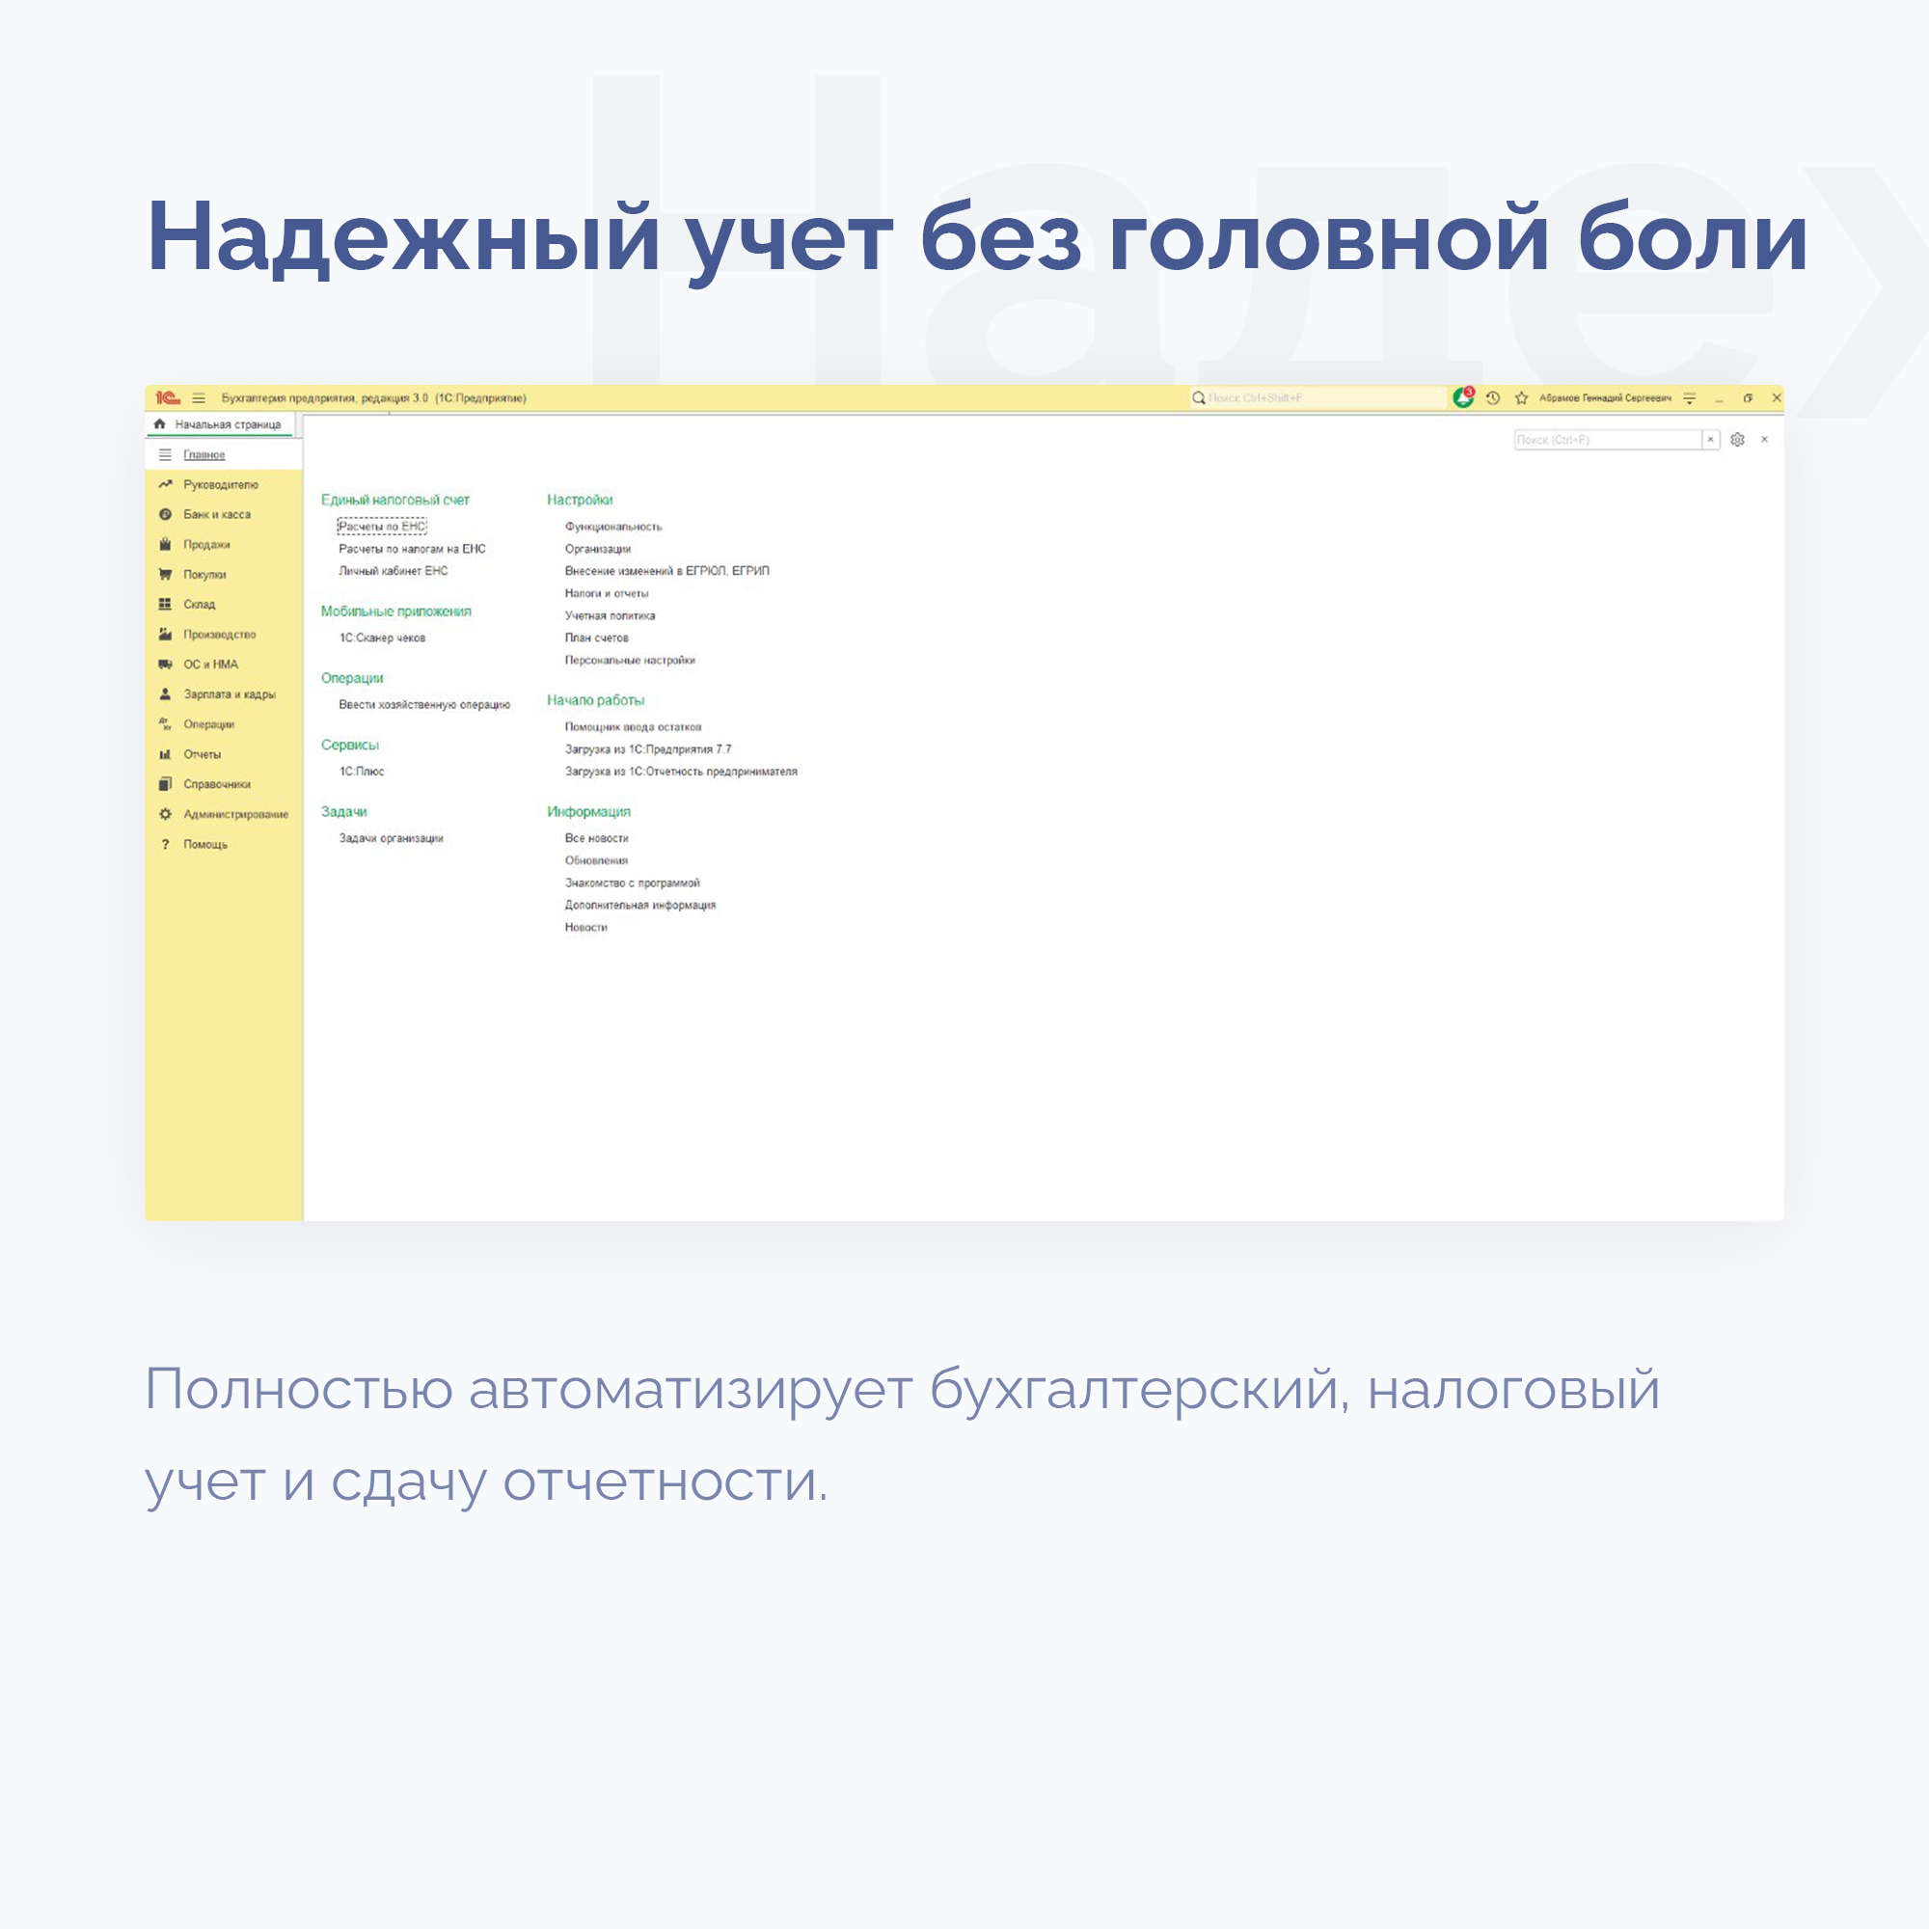
Task: Click Операции sidebar icon
Action: point(166,725)
